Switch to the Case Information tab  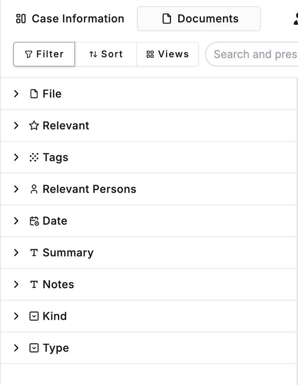[70, 19]
